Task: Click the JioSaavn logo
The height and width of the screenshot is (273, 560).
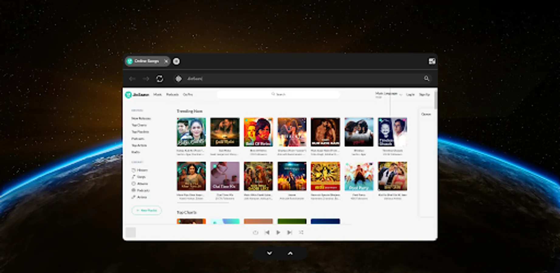Action: pyautogui.click(x=137, y=95)
